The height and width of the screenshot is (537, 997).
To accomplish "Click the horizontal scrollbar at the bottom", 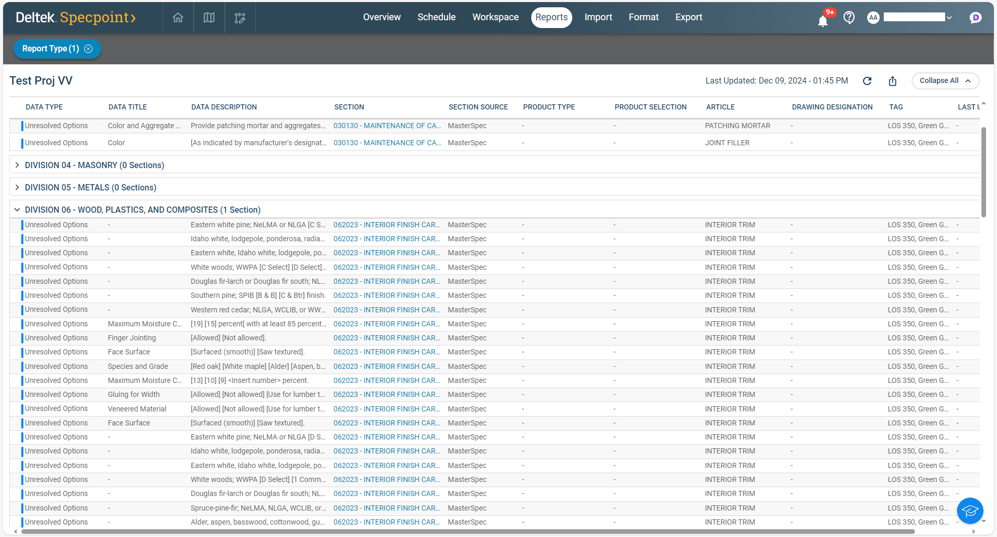I will pos(467,531).
